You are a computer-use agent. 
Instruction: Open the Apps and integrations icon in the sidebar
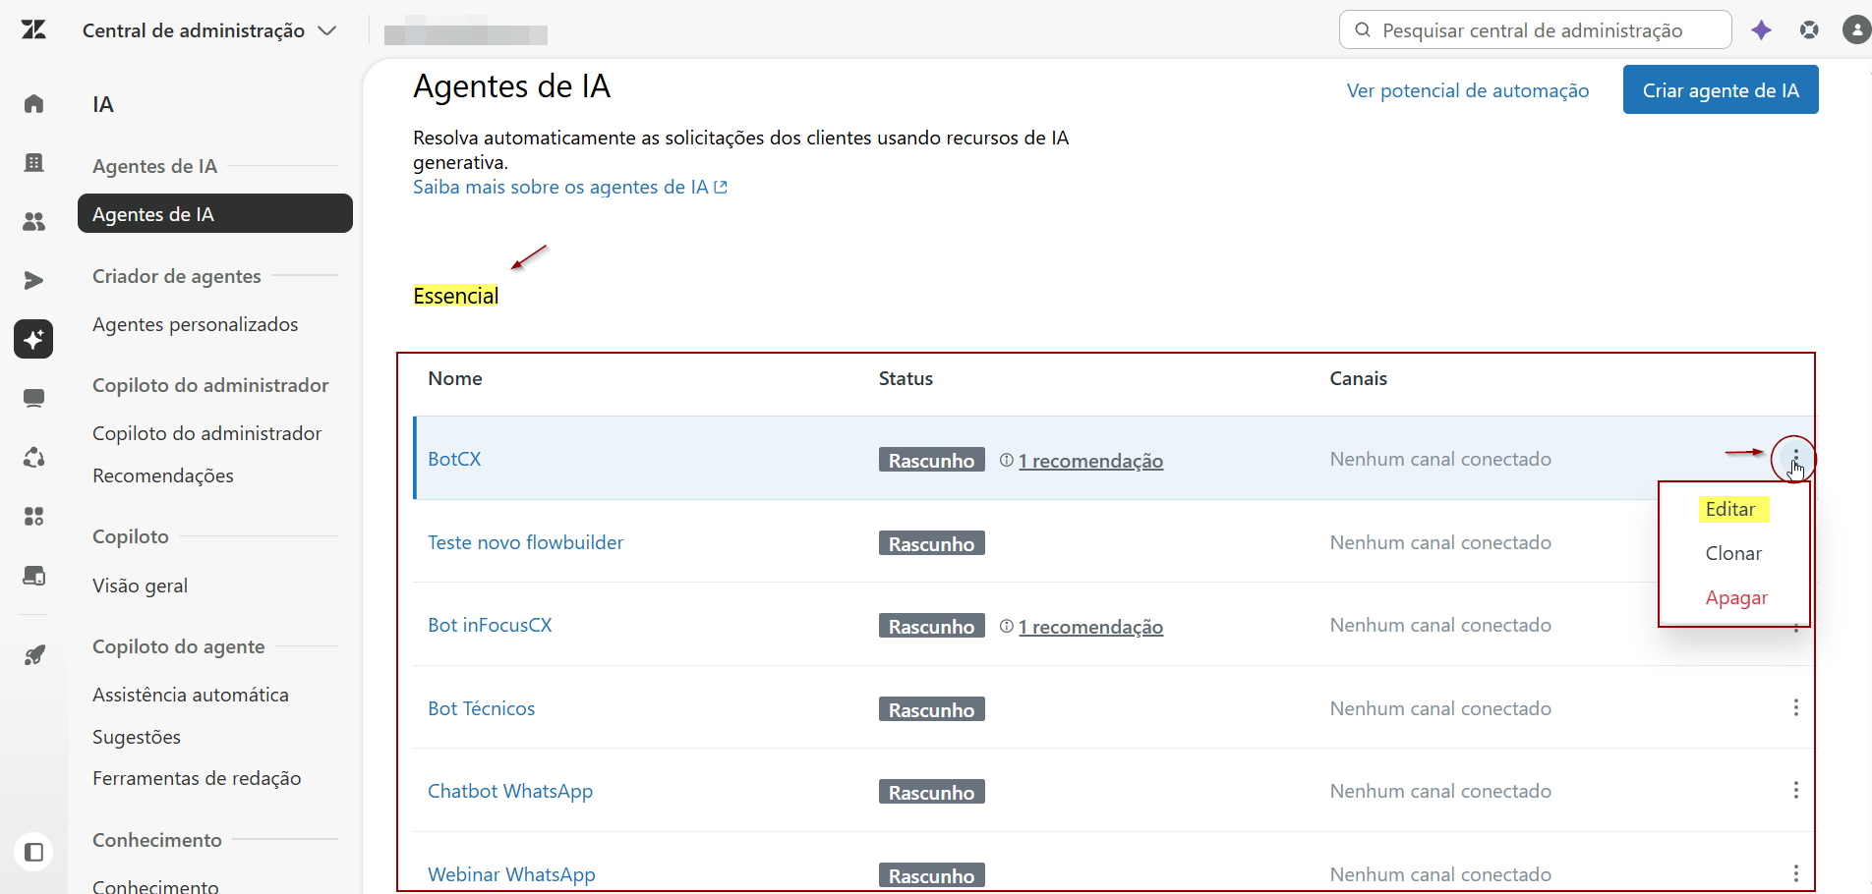(x=33, y=516)
